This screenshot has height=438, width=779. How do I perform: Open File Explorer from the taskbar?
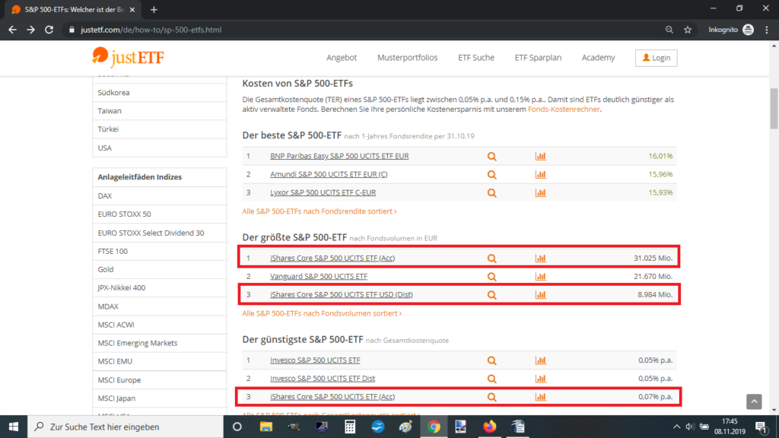(265, 427)
